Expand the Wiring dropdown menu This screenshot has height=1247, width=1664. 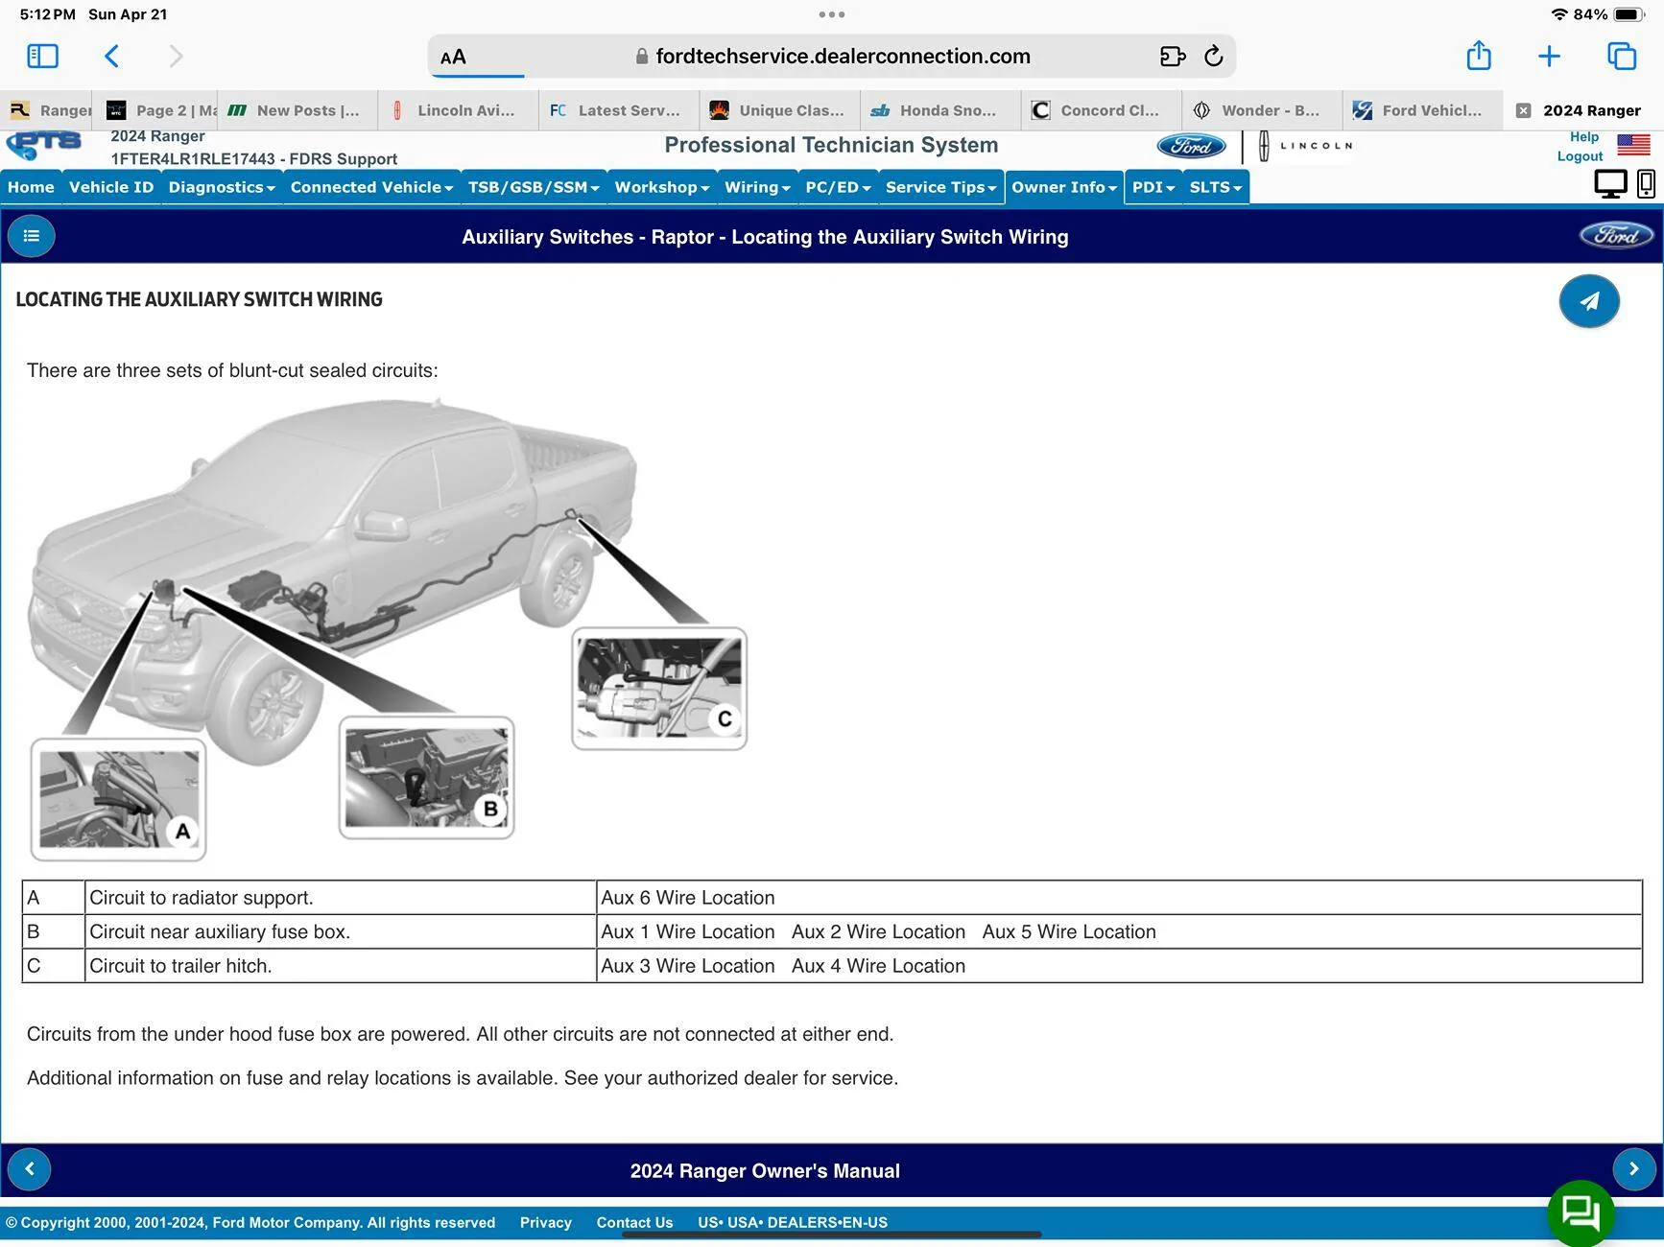(756, 187)
